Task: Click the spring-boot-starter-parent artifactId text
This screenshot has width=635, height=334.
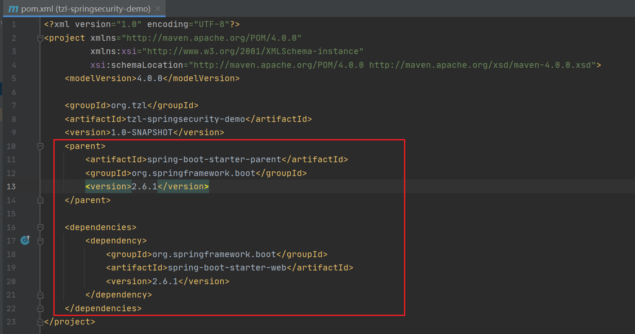Action: pyautogui.click(x=214, y=160)
